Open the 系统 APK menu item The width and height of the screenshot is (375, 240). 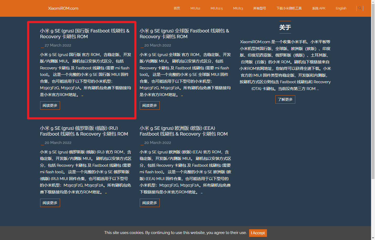[x=319, y=8]
